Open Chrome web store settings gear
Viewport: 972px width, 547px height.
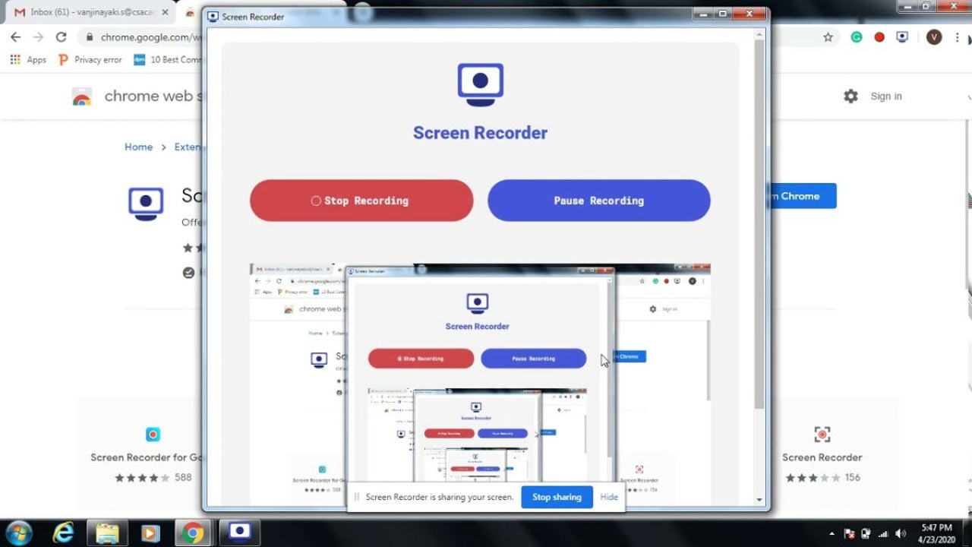tap(850, 96)
